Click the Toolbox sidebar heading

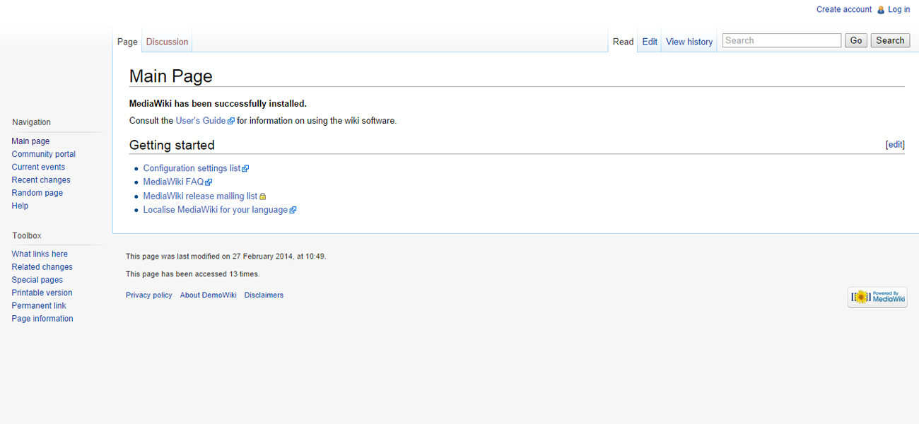point(27,235)
